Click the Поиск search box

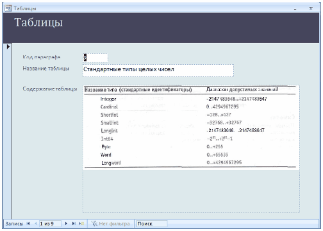coord(152,224)
